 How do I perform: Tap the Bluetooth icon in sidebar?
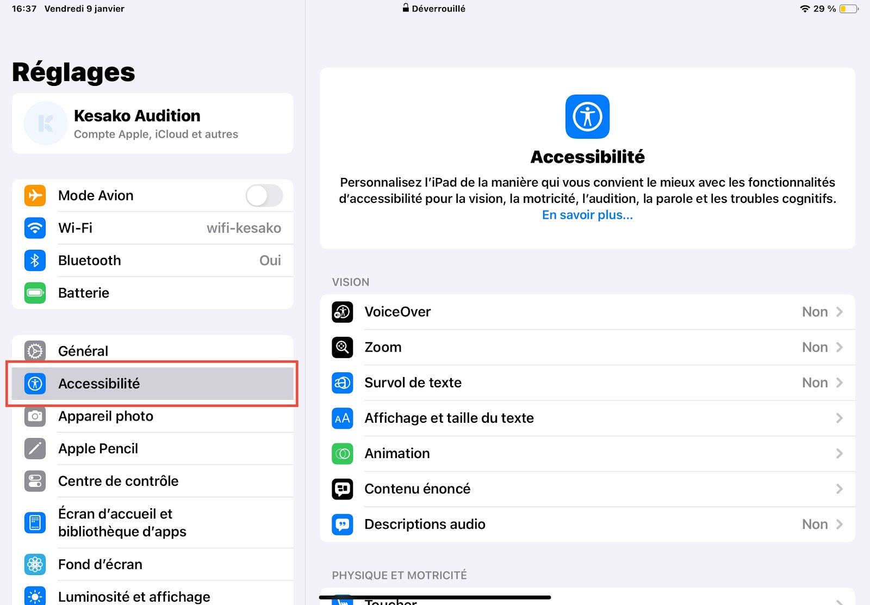[35, 261]
